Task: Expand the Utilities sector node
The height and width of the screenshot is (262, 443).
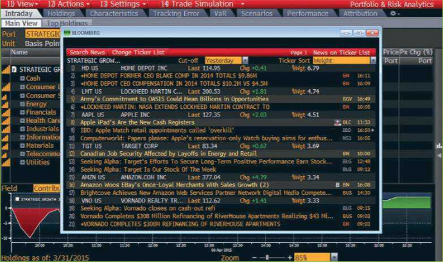Action: 22,162
